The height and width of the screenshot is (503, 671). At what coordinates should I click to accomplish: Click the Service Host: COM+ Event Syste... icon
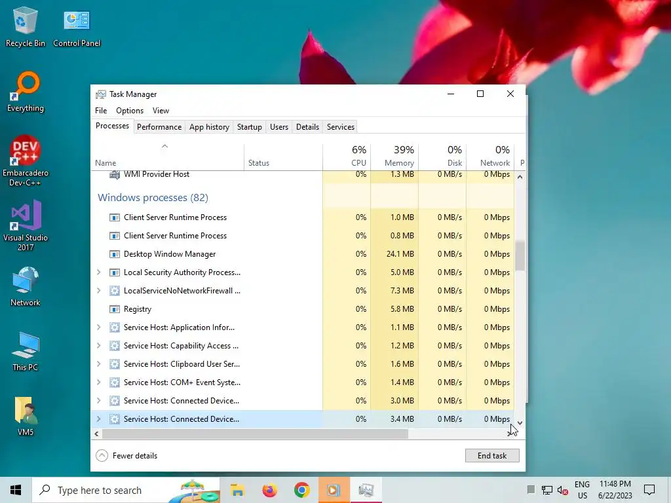pyautogui.click(x=114, y=382)
